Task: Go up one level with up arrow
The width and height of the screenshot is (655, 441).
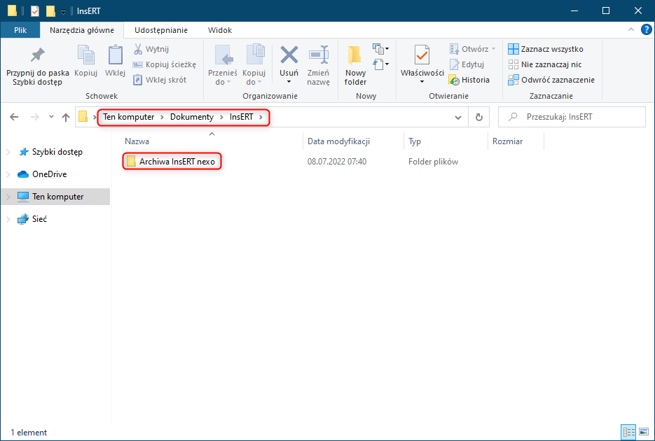Action: 66,117
